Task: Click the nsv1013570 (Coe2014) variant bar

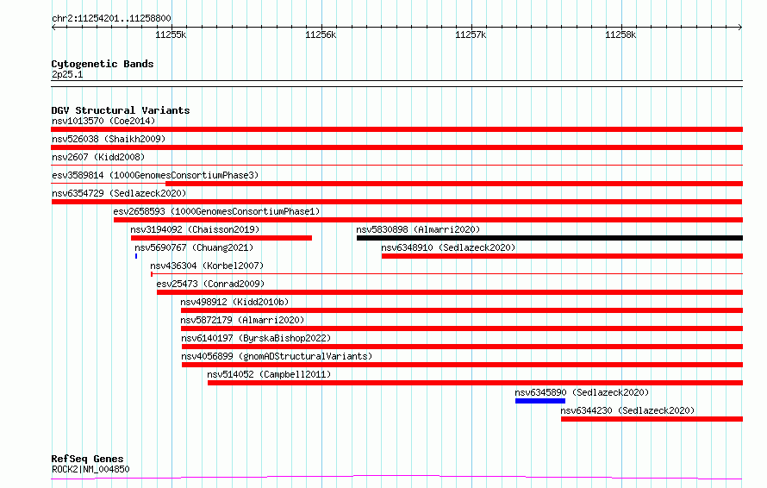Action: [396, 129]
